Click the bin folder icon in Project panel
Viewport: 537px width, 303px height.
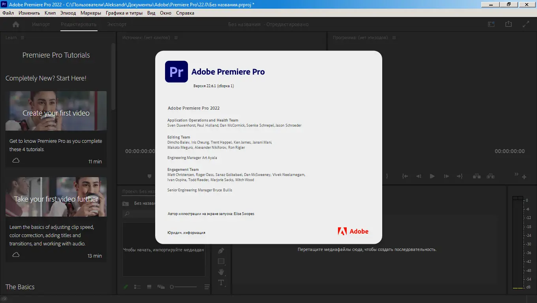(x=126, y=204)
